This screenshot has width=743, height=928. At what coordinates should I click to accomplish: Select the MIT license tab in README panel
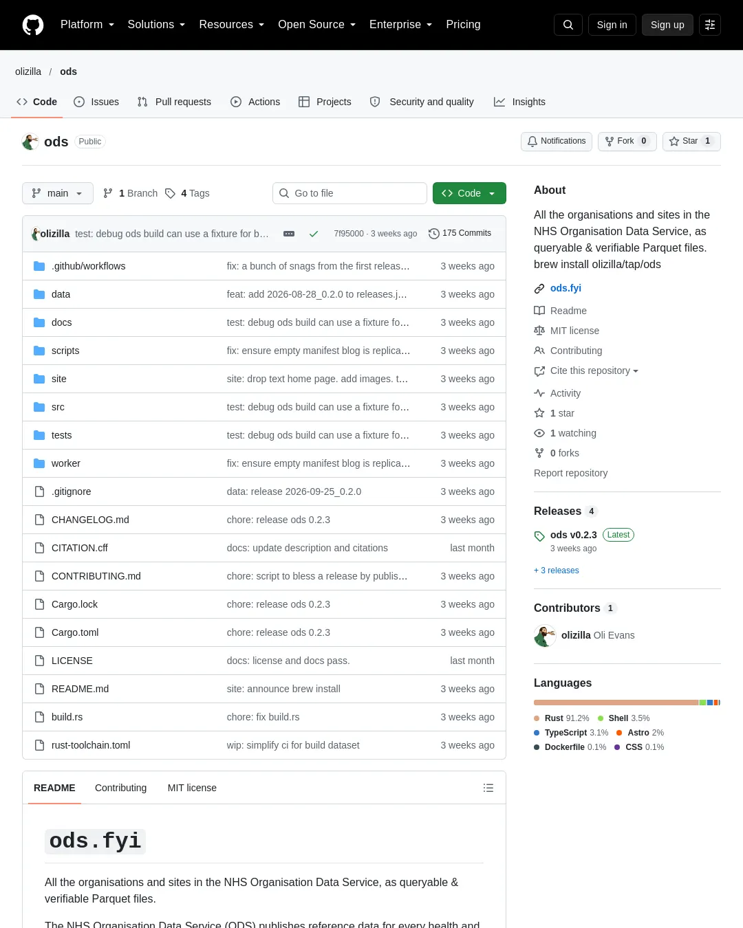pyautogui.click(x=192, y=788)
